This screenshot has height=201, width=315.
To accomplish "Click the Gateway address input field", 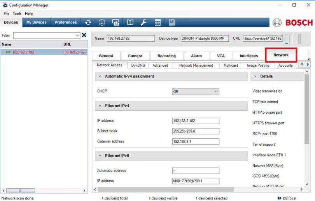I will [x=196, y=142].
